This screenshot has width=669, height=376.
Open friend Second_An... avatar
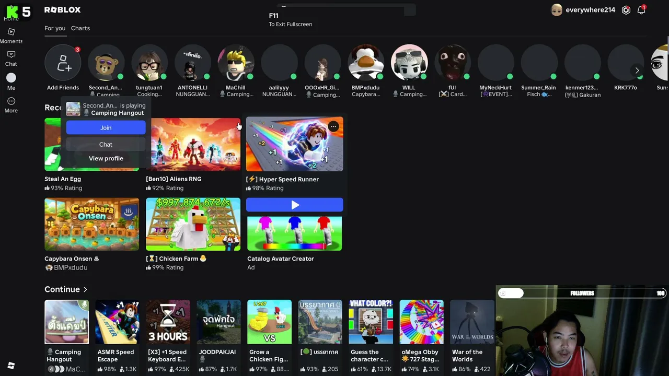click(106, 63)
